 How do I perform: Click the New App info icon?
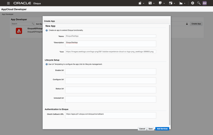47,31
